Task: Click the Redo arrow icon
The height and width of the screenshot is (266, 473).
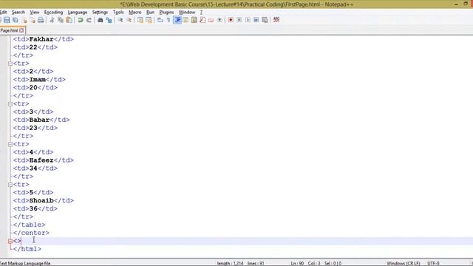Action: tap(89, 20)
